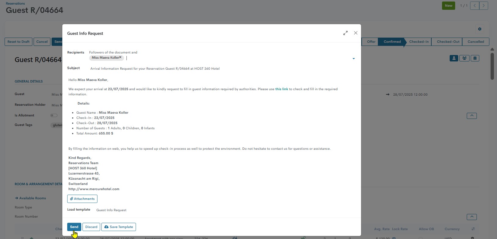Click the Reservations breadcrumb link
This screenshot has width=497, height=239.
[15, 3]
